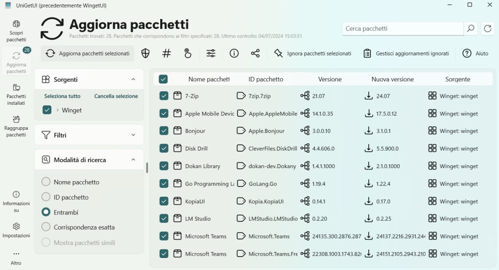Click the reload packages refresh icon
This screenshot has height=270, width=499.
[488, 28]
